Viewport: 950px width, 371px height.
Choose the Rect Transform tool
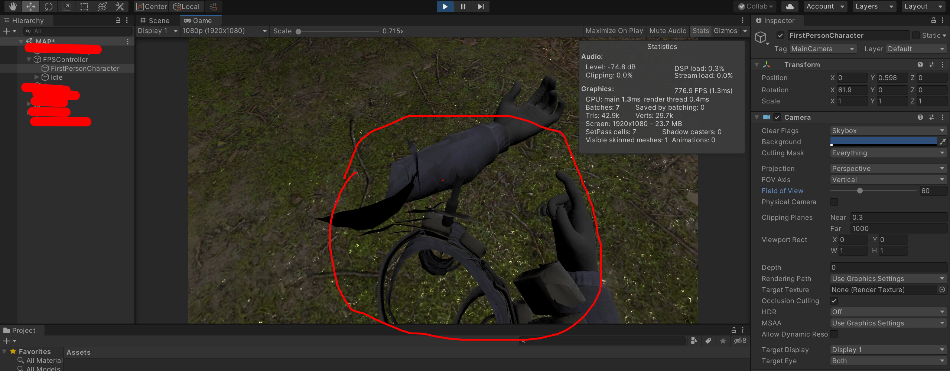coord(84,6)
